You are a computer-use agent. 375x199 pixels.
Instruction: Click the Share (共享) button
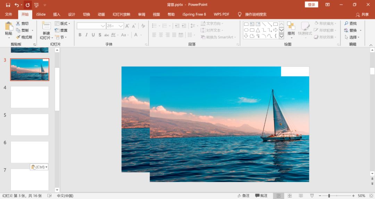point(362,15)
